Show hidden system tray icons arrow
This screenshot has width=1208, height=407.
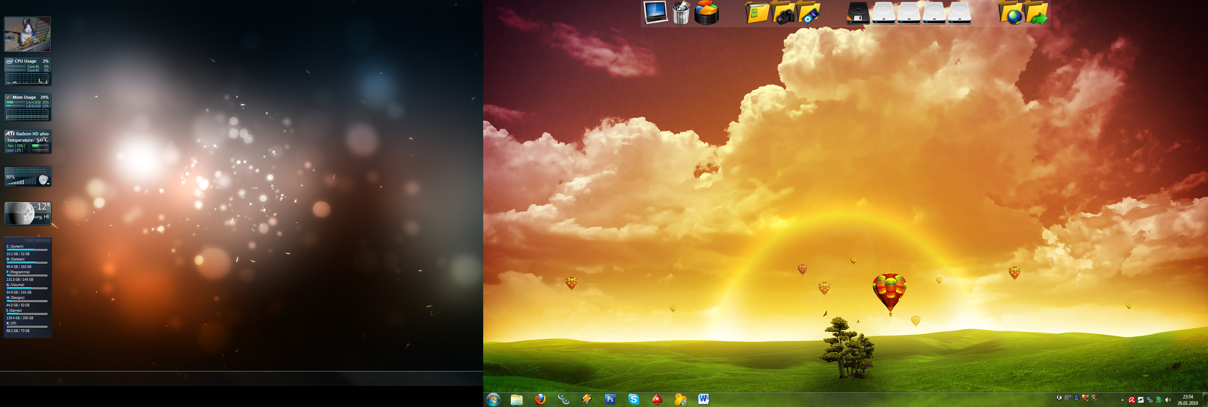tap(1123, 400)
